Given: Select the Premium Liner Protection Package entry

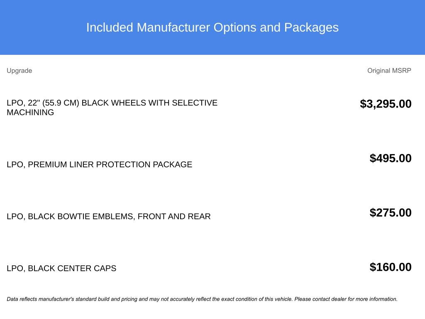Looking at the screenshot, I should click(x=99, y=164).
